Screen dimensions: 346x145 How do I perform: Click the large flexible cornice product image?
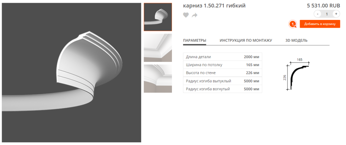click(72, 73)
